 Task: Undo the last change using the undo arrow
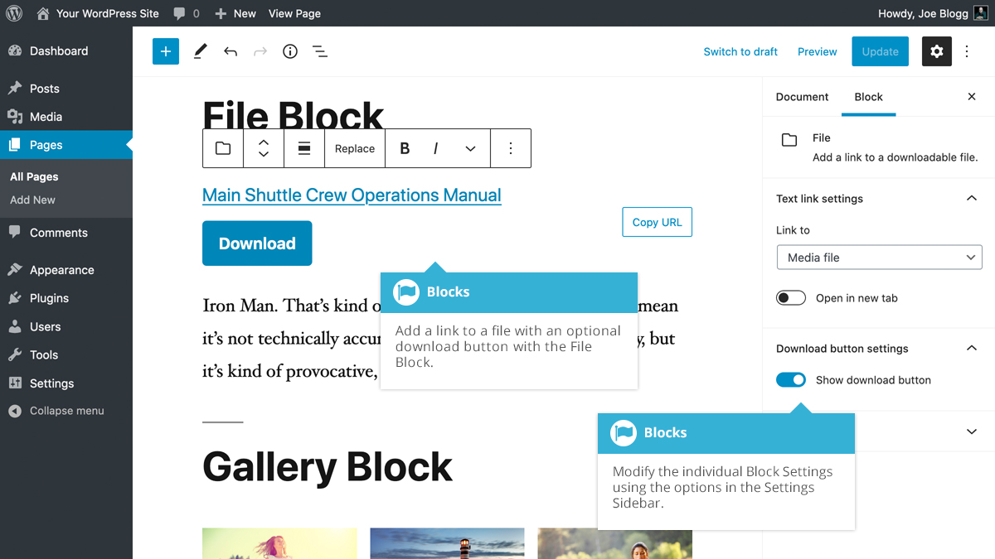(x=230, y=51)
